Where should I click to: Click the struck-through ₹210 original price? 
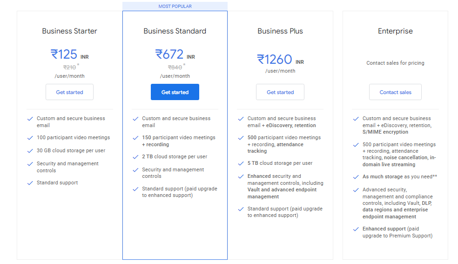point(69,68)
